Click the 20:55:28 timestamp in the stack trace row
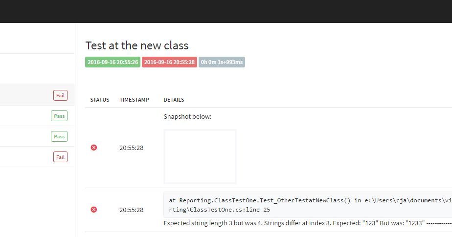 click(x=131, y=210)
